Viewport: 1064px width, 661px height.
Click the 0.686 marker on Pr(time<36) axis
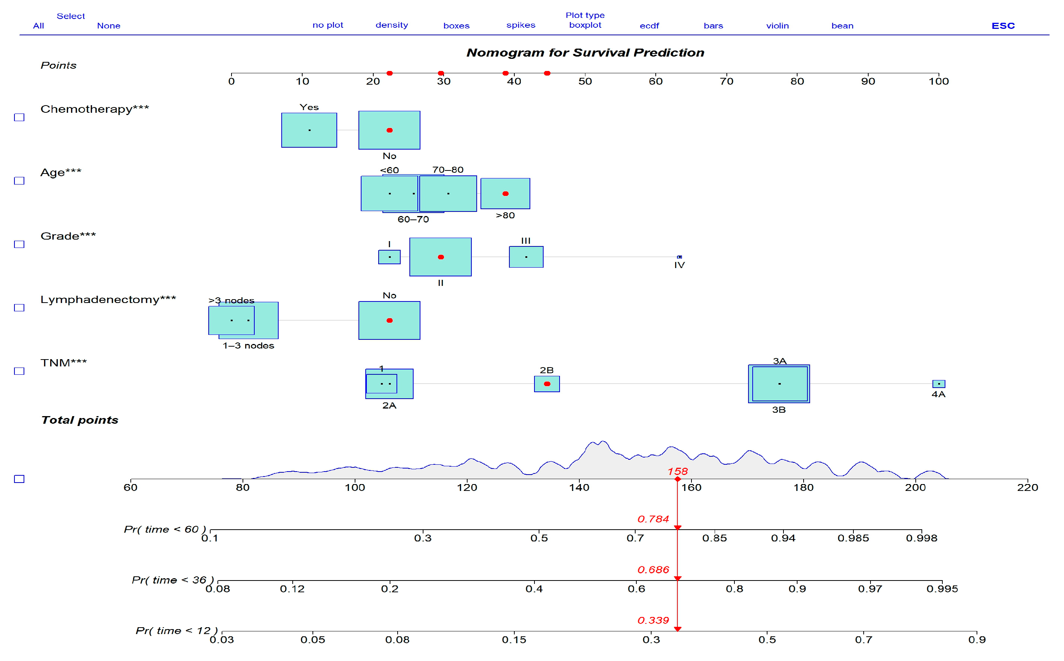pos(677,578)
